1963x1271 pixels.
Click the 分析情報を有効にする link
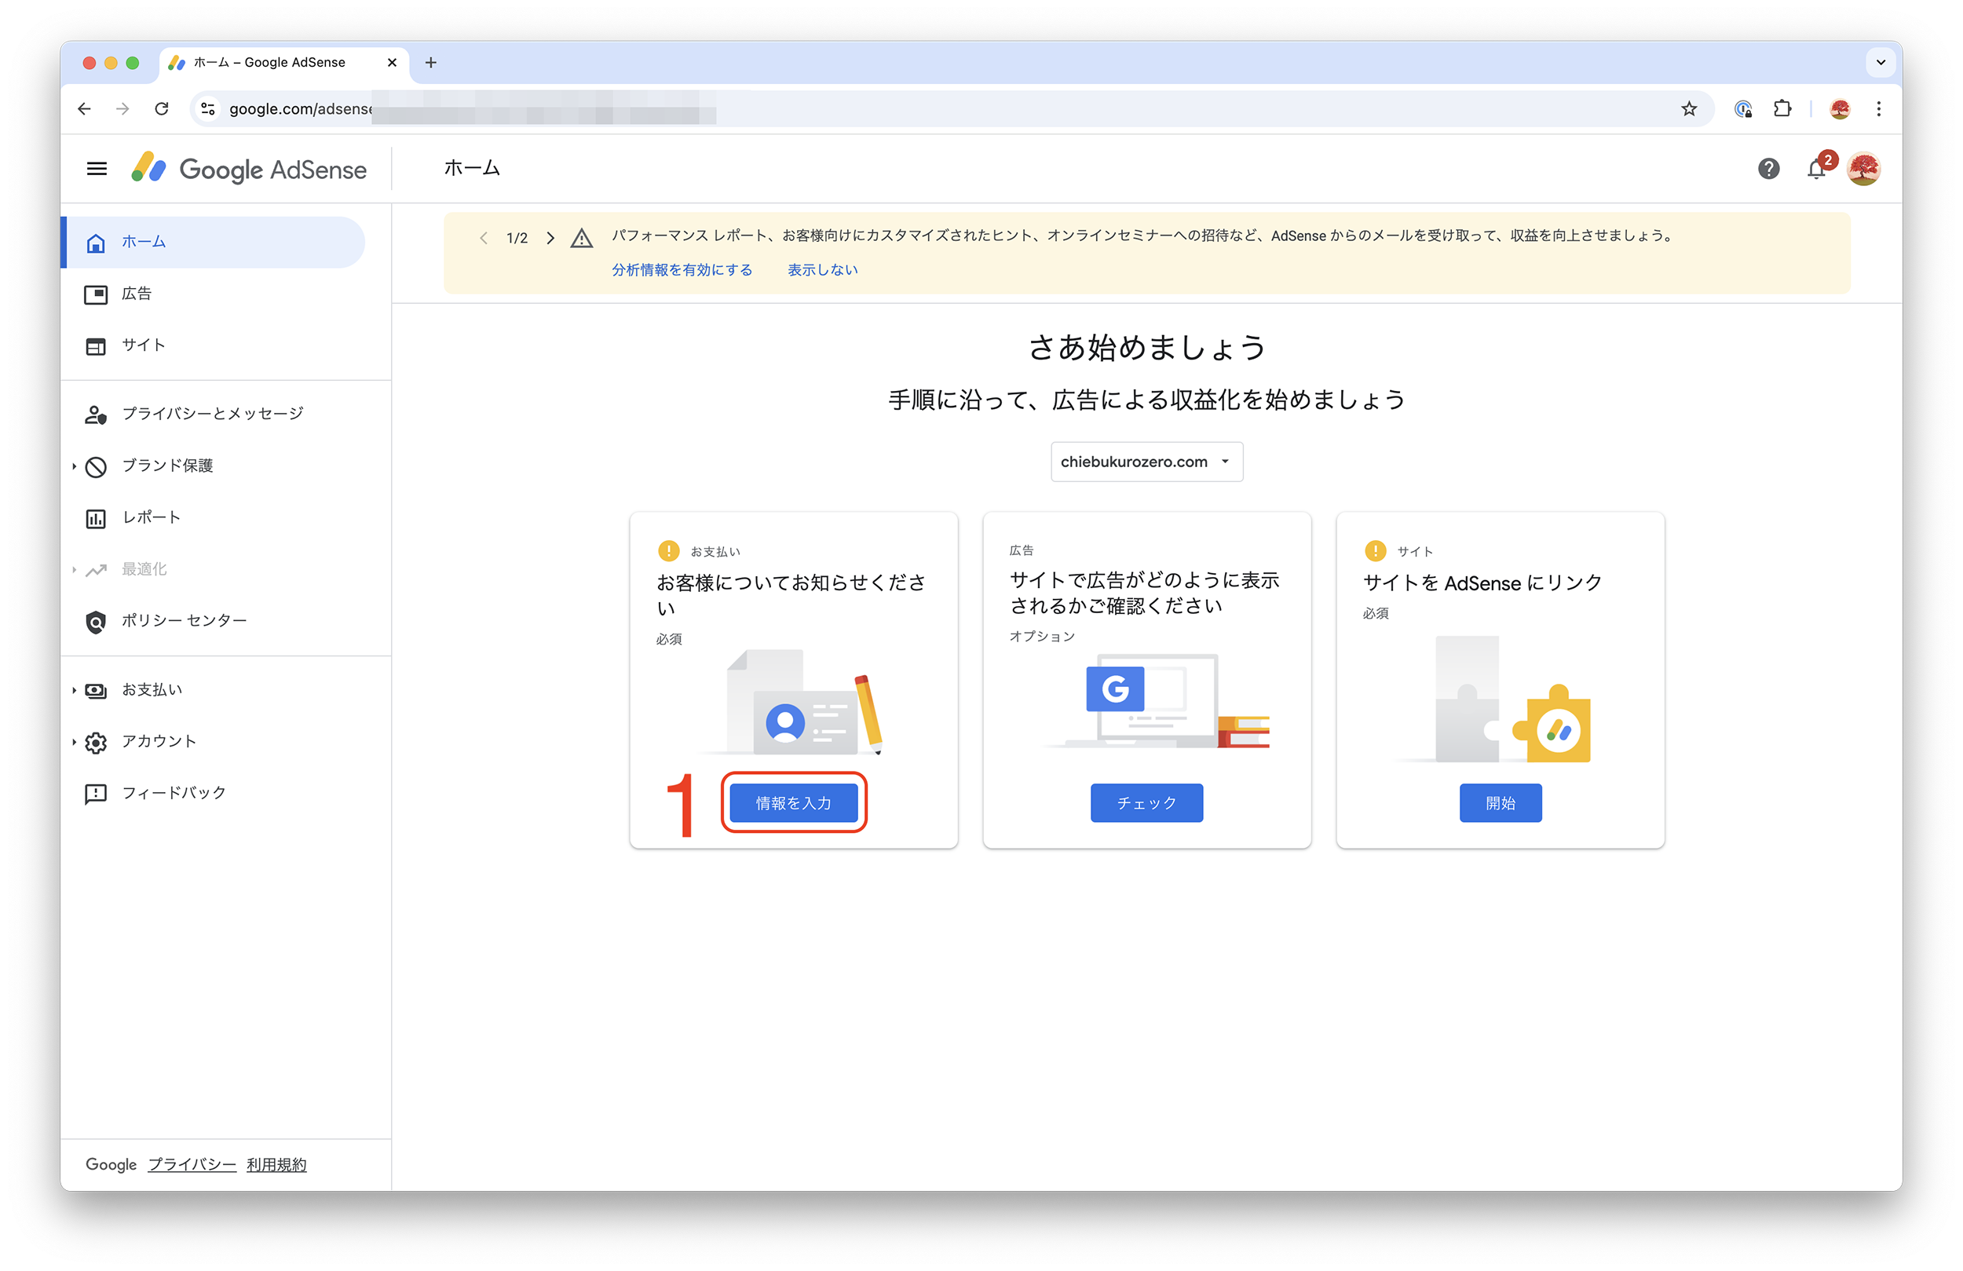click(x=682, y=270)
